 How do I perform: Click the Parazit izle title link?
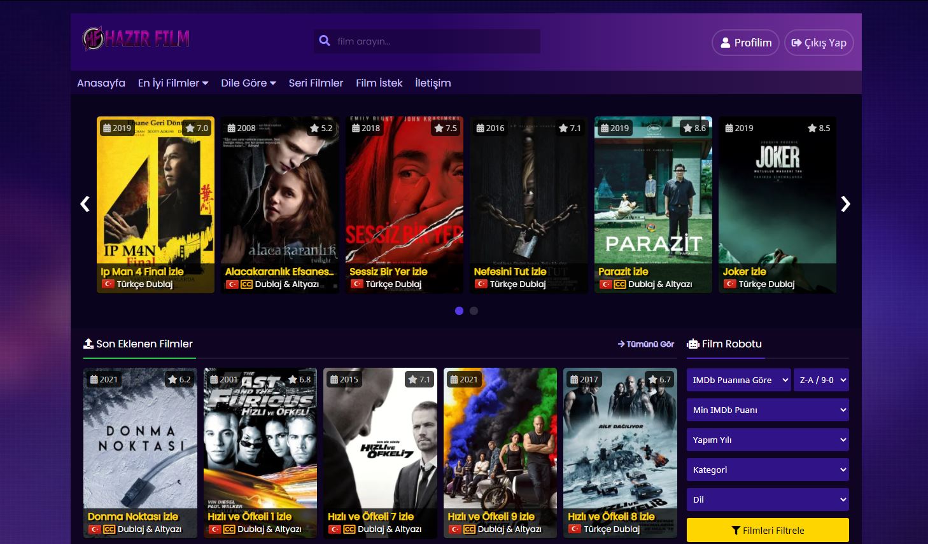click(x=623, y=272)
